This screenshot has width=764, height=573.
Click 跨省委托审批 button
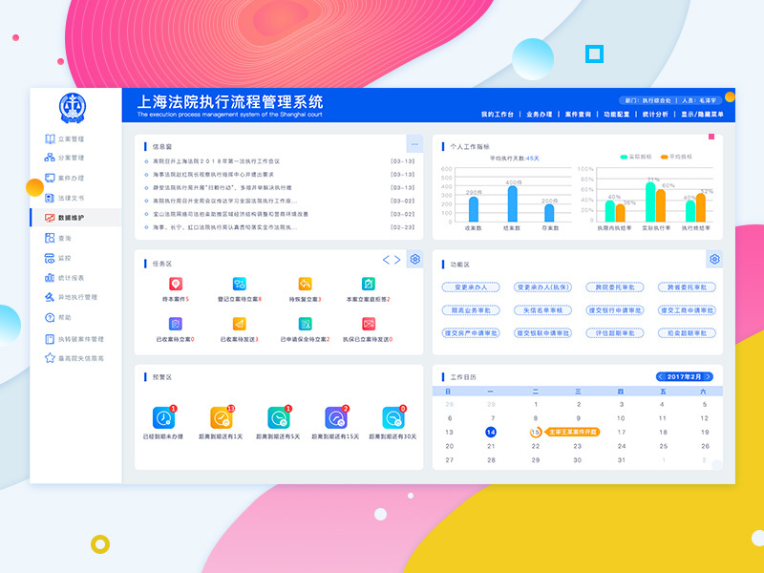[x=687, y=287]
